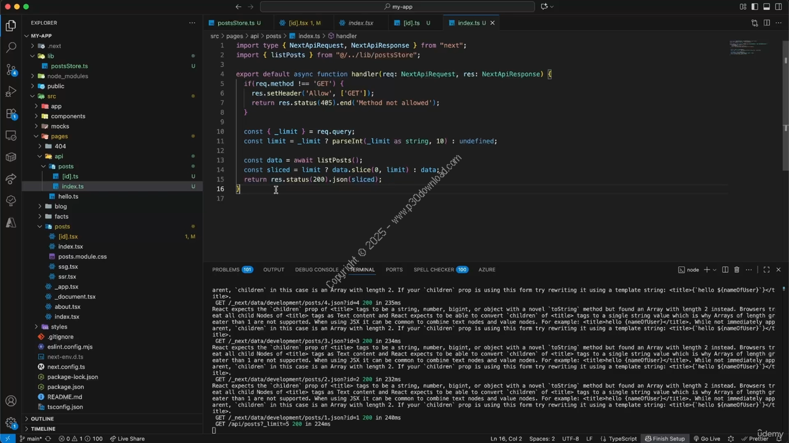Expand the OUTLINE section

[43, 418]
